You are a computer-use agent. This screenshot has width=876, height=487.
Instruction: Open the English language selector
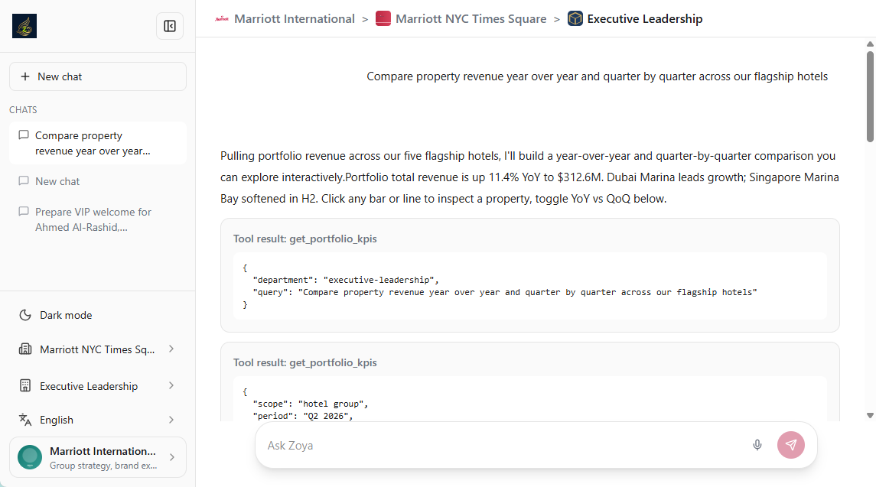(98, 420)
